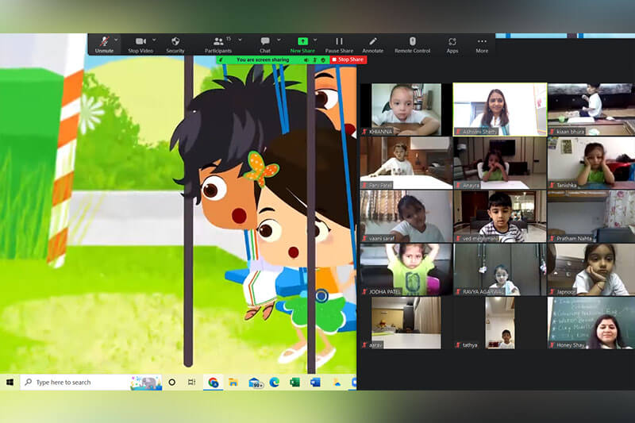The width and height of the screenshot is (635, 423).
Task: Select ved meghmani's video tile
Action: [500, 216]
